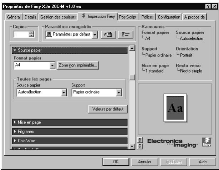
Task: Collapse all options with the inward-arrows icon
Action: click(140, 146)
